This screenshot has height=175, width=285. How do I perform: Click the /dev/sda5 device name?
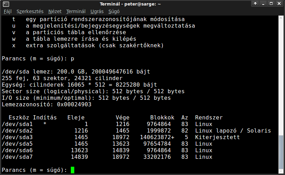point(17,144)
